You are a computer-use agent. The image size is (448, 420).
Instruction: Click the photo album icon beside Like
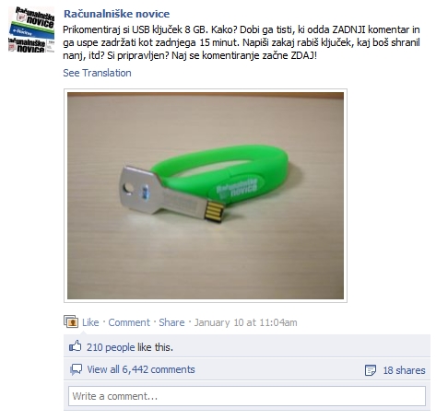pyautogui.click(x=71, y=321)
